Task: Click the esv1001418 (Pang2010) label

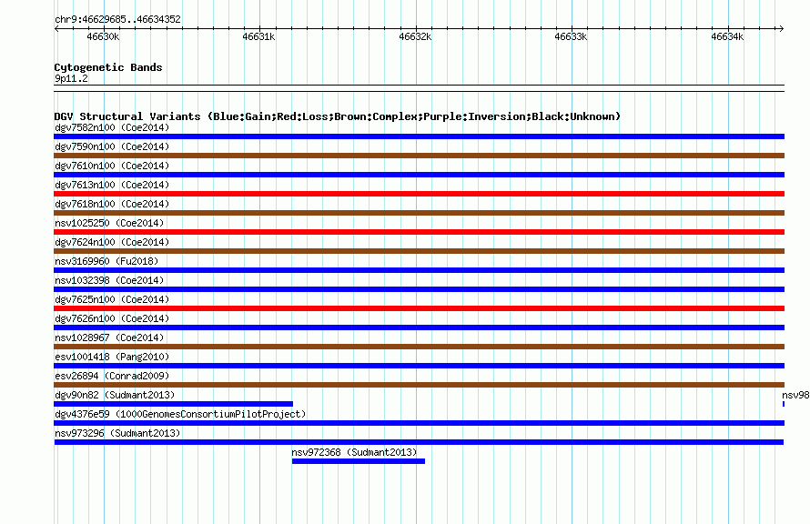Action: (112, 357)
